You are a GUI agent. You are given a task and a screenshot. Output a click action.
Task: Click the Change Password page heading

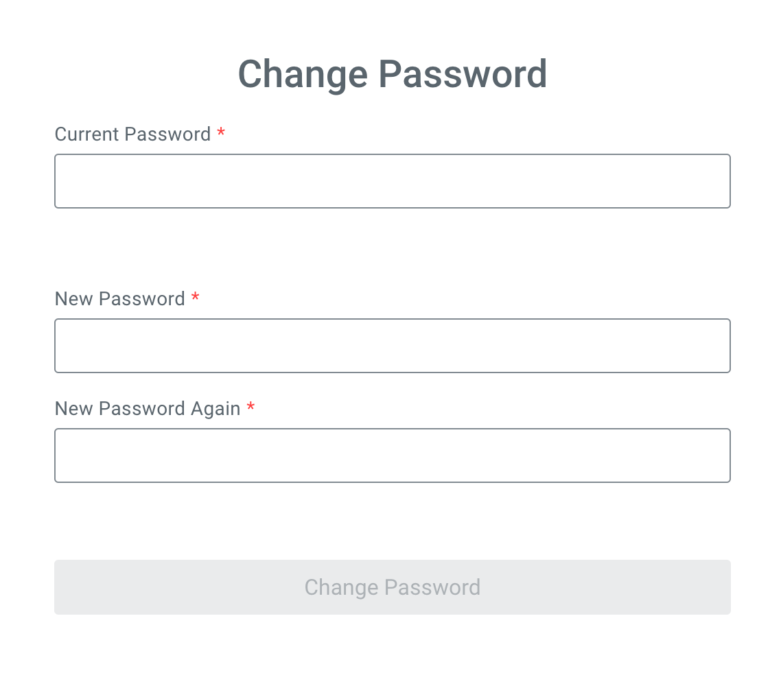(x=392, y=74)
